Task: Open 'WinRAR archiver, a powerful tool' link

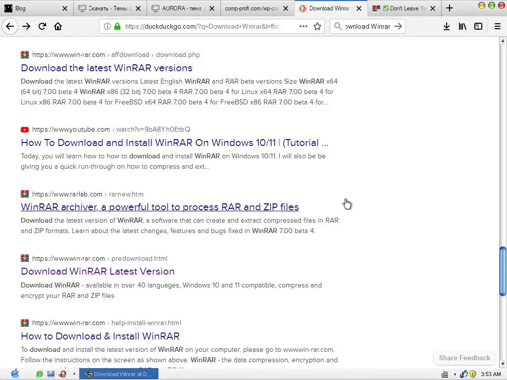Action: coord(160,207)
